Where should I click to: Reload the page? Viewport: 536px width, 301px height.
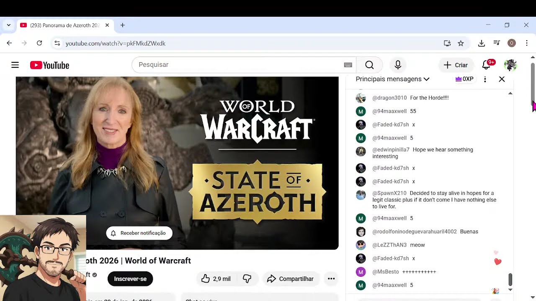coord(39,43)
